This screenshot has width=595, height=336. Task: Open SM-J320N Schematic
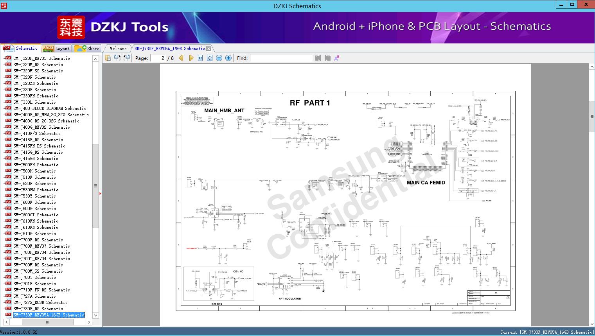point(34,77)
